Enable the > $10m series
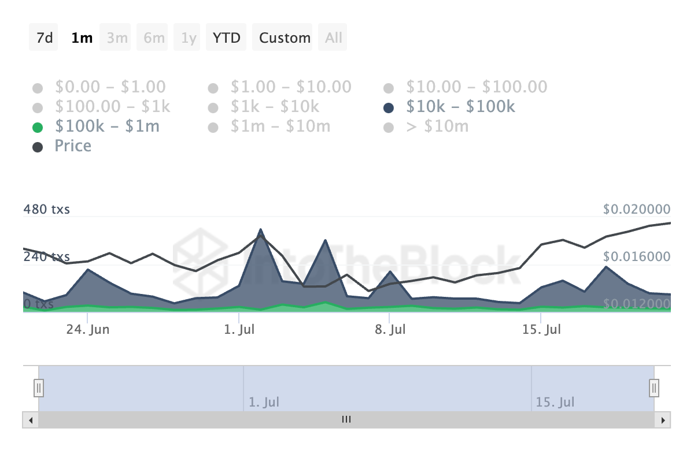 coord(437,126)
